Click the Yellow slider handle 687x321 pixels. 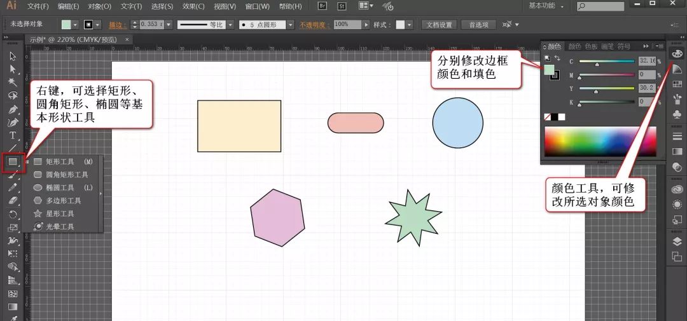(595, 92)
